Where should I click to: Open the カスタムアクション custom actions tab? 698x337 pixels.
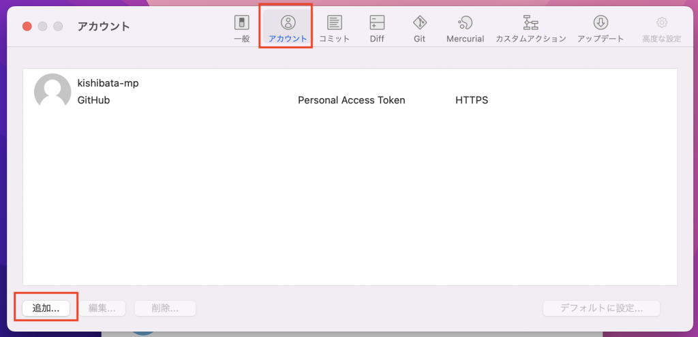tap(530, 29)
